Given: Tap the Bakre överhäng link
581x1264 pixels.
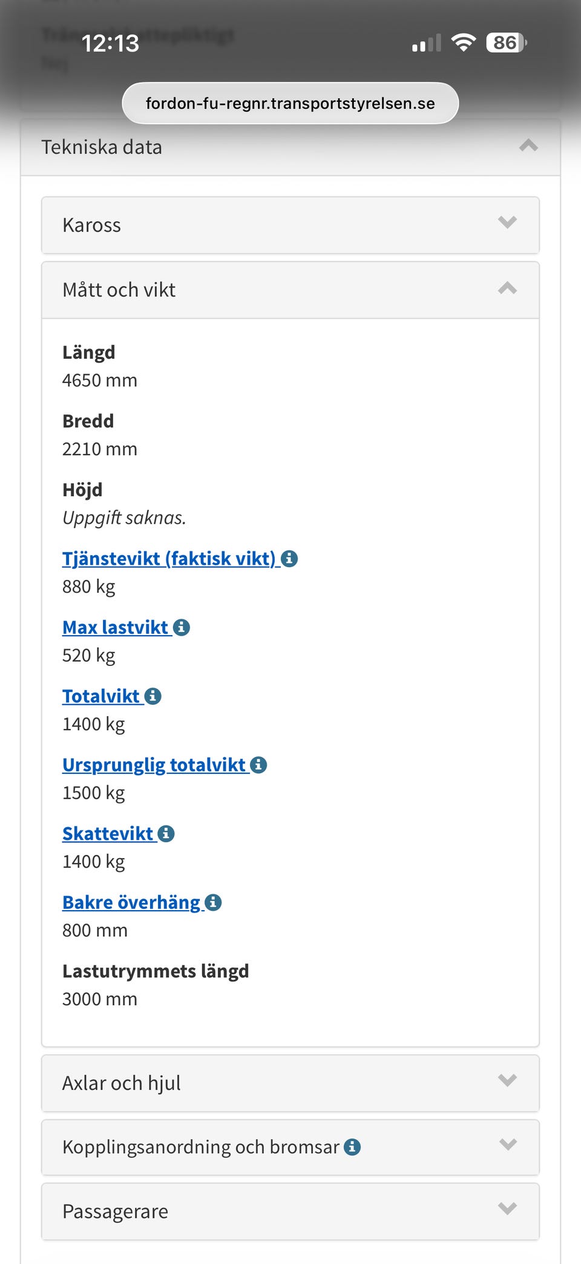Looking at the screenshot, I should tap(131, 903).
